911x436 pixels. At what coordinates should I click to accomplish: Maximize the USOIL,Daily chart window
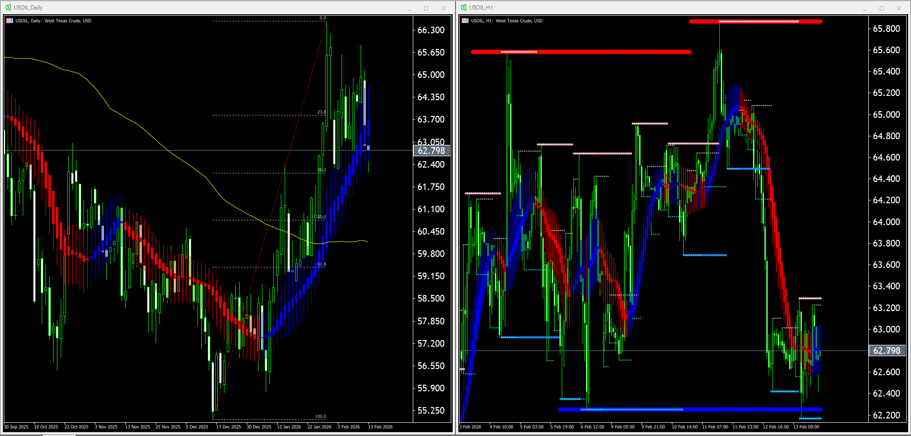coord(426,8)
